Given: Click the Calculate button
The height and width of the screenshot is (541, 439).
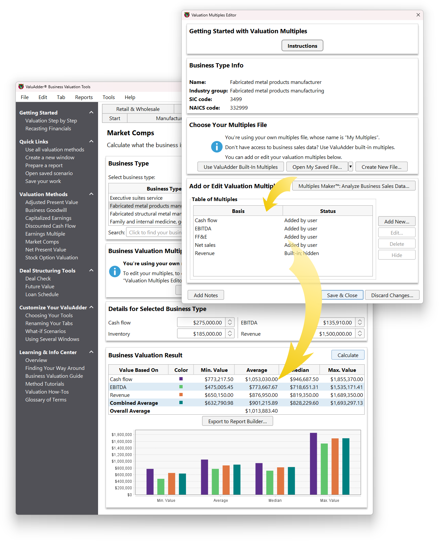Looking at the screenshot, I should 348,355.
